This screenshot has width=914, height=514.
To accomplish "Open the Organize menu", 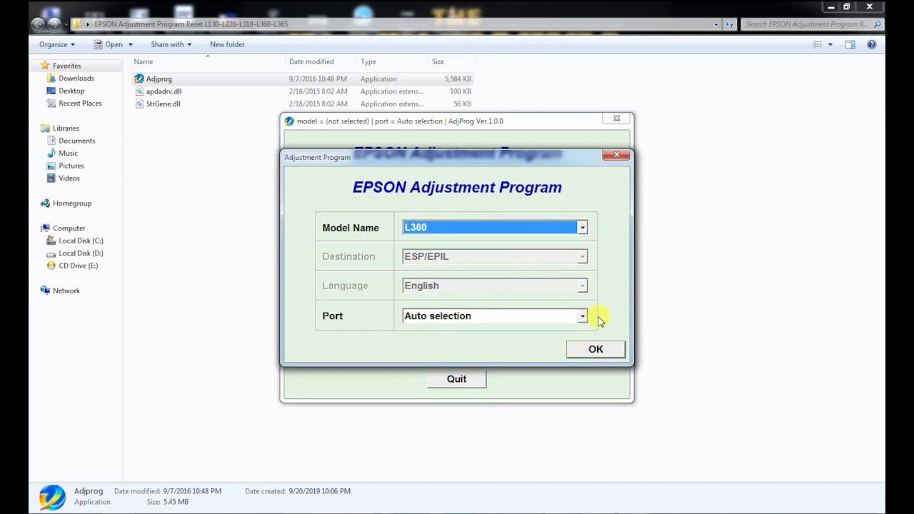I will [56, 44].
